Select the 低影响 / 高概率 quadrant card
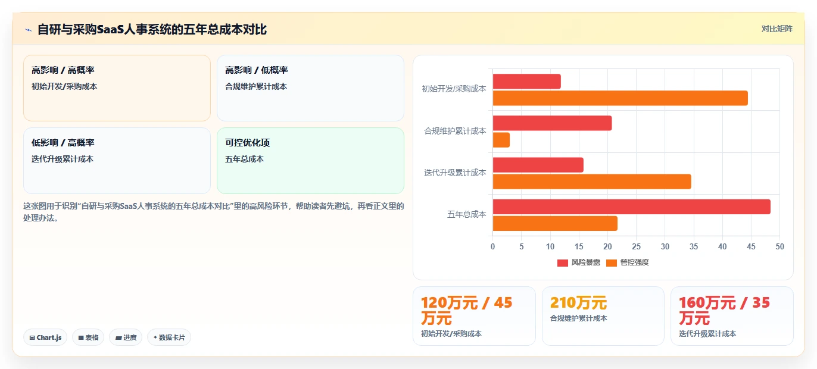Viewport: 817px width, 369px height. click(117, 161)
